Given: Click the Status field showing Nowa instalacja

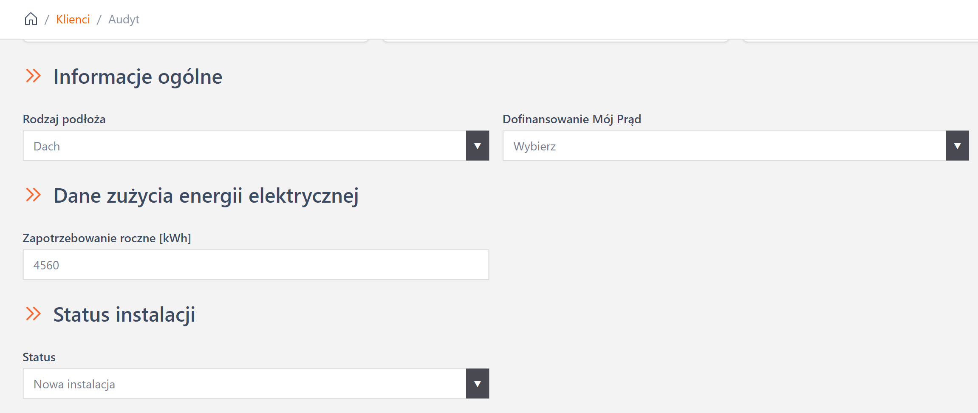Looking at the screenshot, I should point(245,384).
